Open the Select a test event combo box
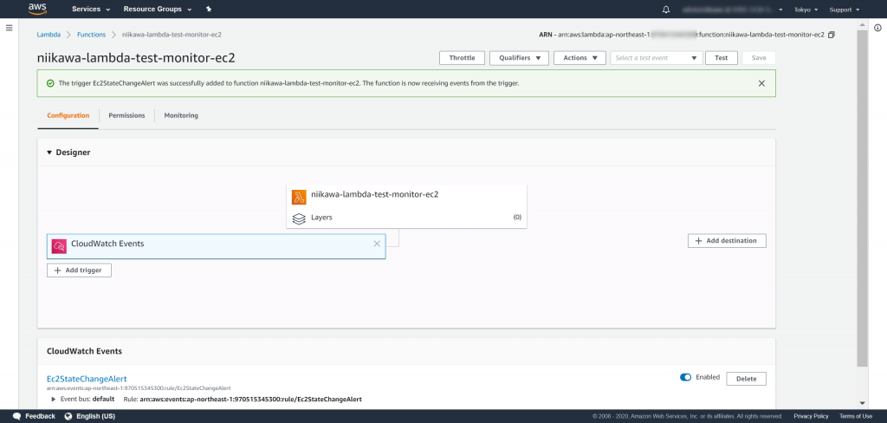This screenshot has width=887, height=423. click(657, 58)
